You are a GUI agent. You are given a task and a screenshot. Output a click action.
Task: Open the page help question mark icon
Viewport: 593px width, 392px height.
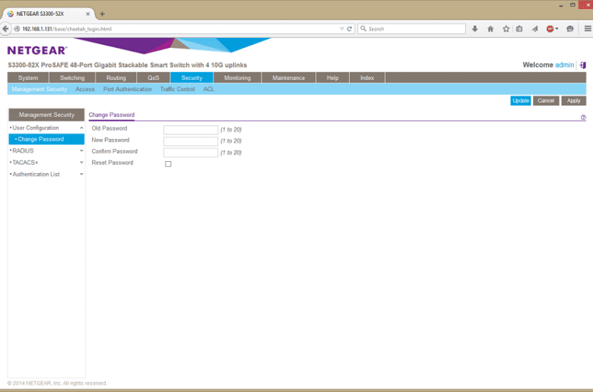coord(583,118)
